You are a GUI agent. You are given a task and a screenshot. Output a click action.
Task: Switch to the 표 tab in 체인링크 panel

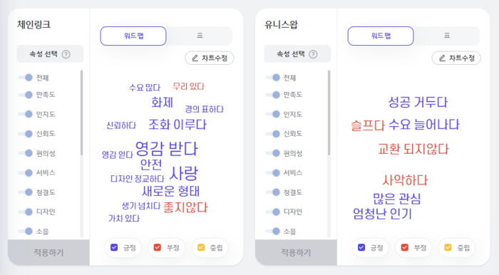tap(200, 36)
